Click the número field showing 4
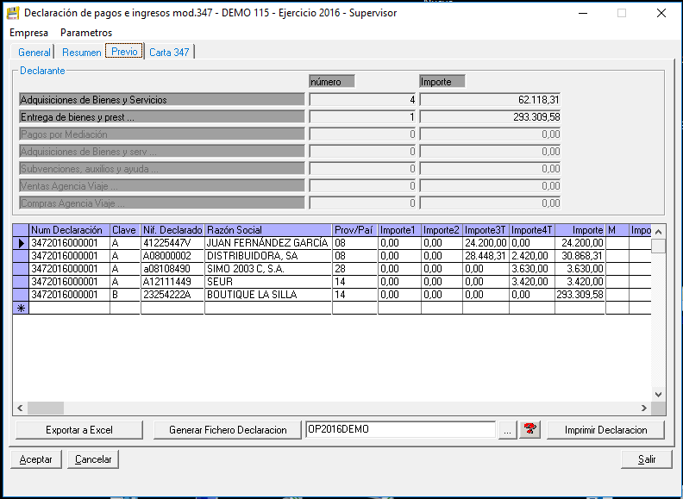 coord(362,100)
